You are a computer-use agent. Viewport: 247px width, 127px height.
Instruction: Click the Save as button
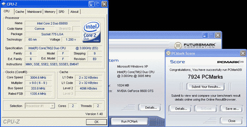point(232,109)
